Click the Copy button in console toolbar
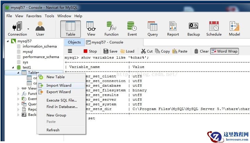Viewport: 250px width, 143px height. pos(162,51)
